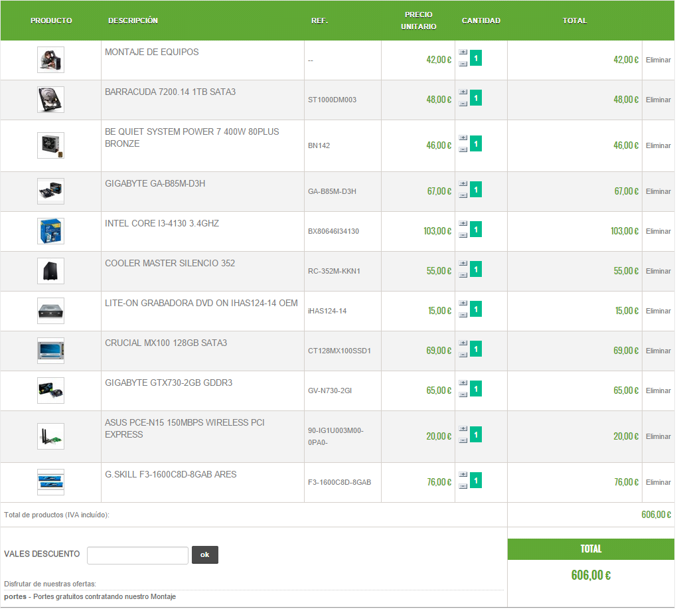Decrease quantity for MONTAJE DE EQUIPOS

click(463, 64)
